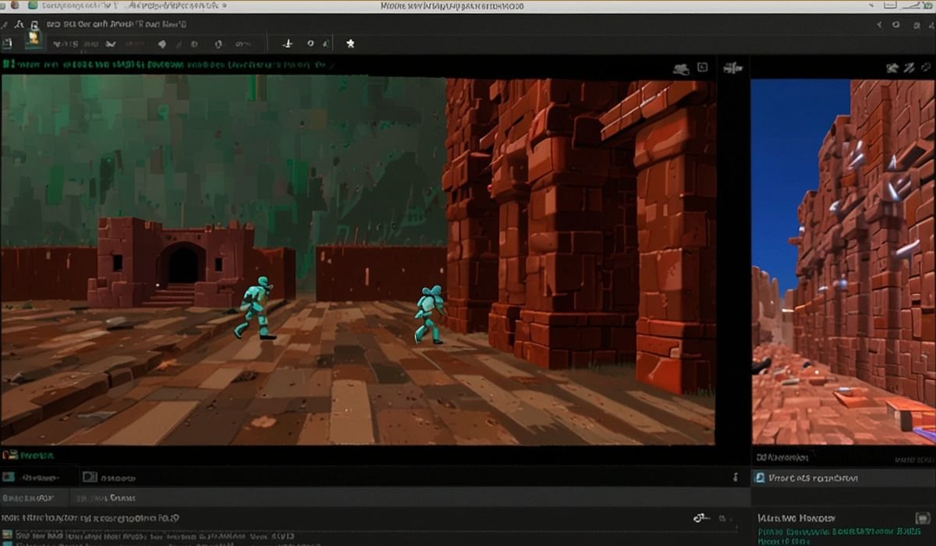Toggle the small box icon right of the key icon

pyautogui.click(x=722, y=518)
